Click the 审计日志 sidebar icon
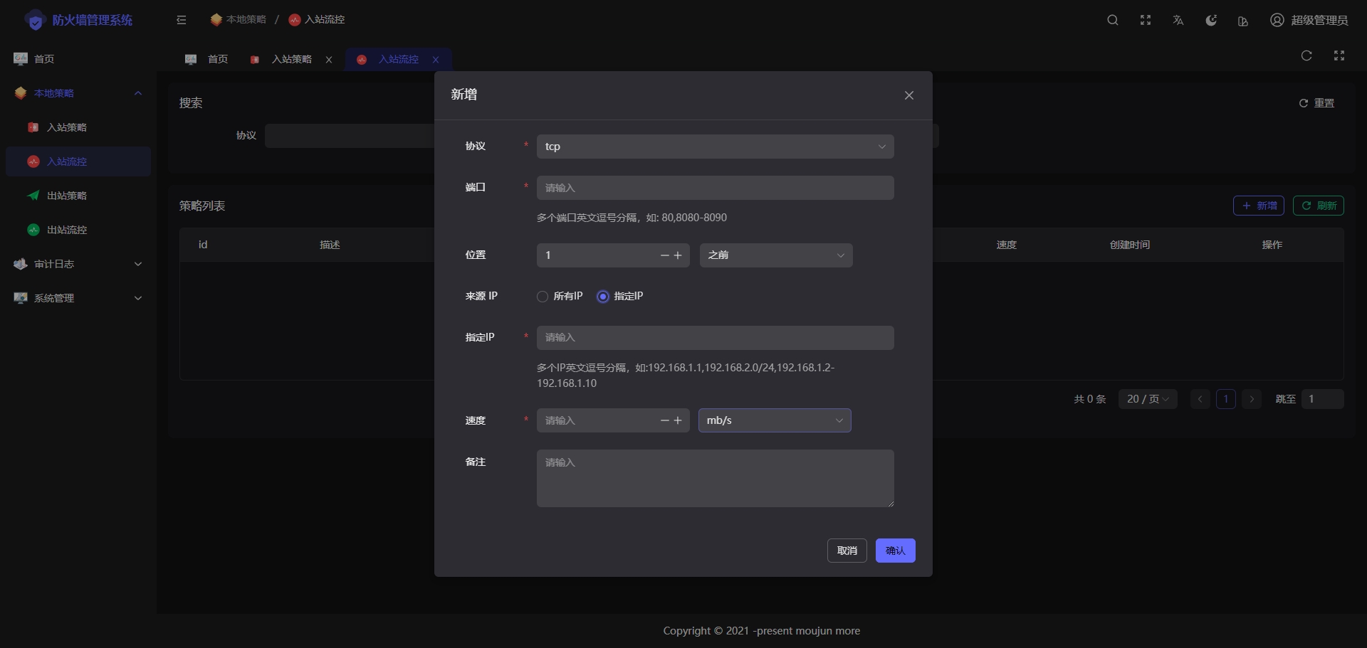Image resolution: width=1367 pixels, height=648 pixels. click(21, 264)
